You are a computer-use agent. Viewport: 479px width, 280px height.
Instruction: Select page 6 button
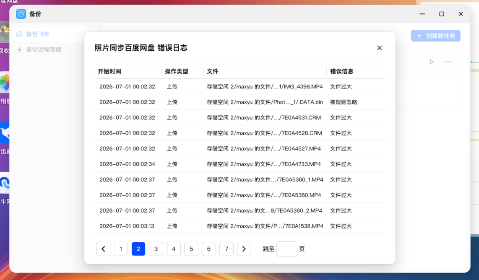tap(208, 249)
